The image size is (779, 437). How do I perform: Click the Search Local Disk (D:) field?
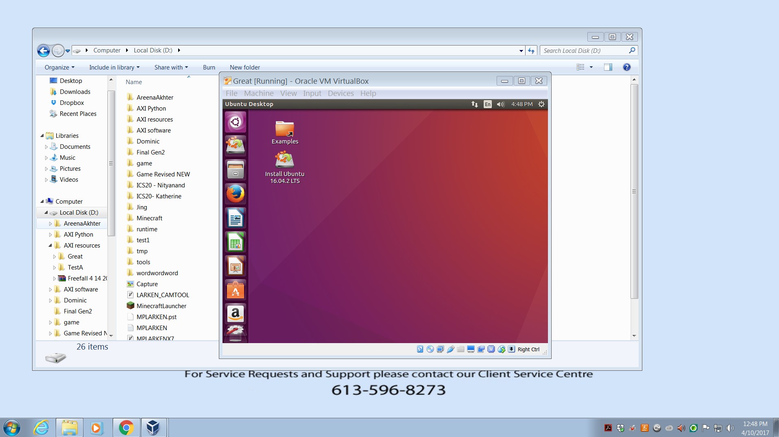pos(584,50)
